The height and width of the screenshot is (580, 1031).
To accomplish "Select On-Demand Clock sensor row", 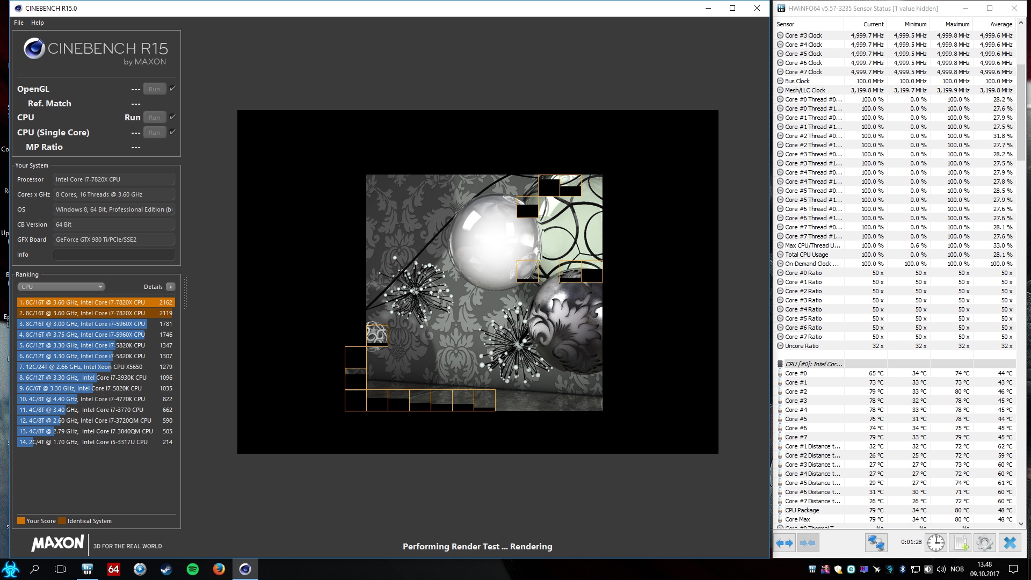I will pyautogui.click(x=895, y=264).
